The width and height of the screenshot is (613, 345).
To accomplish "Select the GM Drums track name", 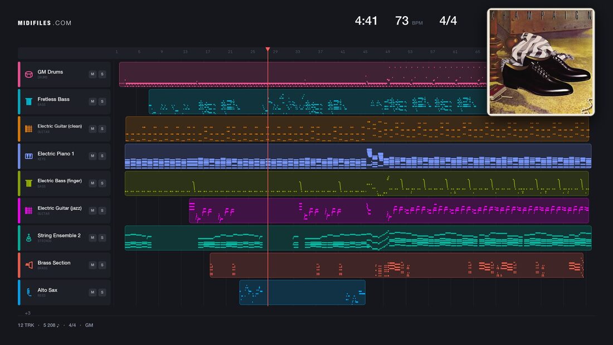I will (x=50, y=72).
